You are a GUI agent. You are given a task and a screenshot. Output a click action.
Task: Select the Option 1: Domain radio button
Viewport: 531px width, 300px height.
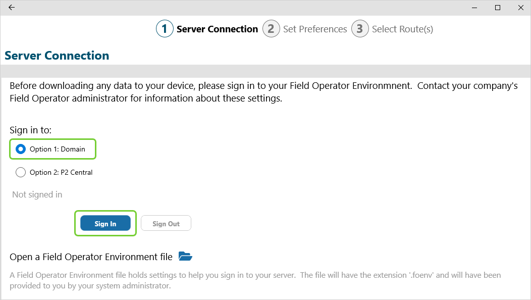(x=21, y=149)
